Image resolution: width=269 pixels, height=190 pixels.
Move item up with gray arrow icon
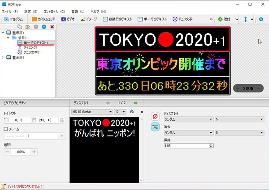(36, 27)
